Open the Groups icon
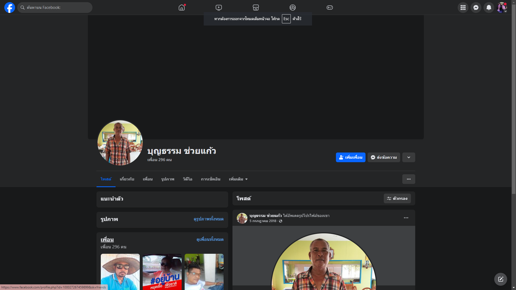 click(293, 8)
